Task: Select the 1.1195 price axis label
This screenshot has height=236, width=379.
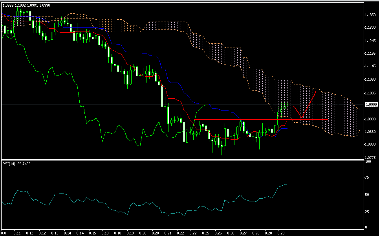Action: pos(370,53)
